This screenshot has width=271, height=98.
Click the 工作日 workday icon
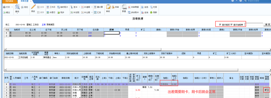(x=48, y=7)
